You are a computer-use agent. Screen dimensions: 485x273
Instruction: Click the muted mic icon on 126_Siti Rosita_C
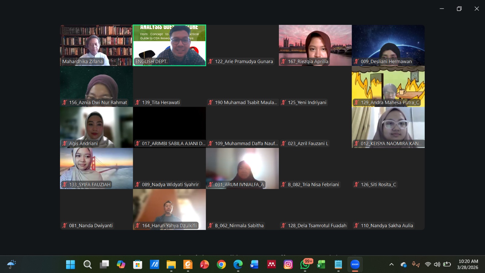(x=356, y=184)
